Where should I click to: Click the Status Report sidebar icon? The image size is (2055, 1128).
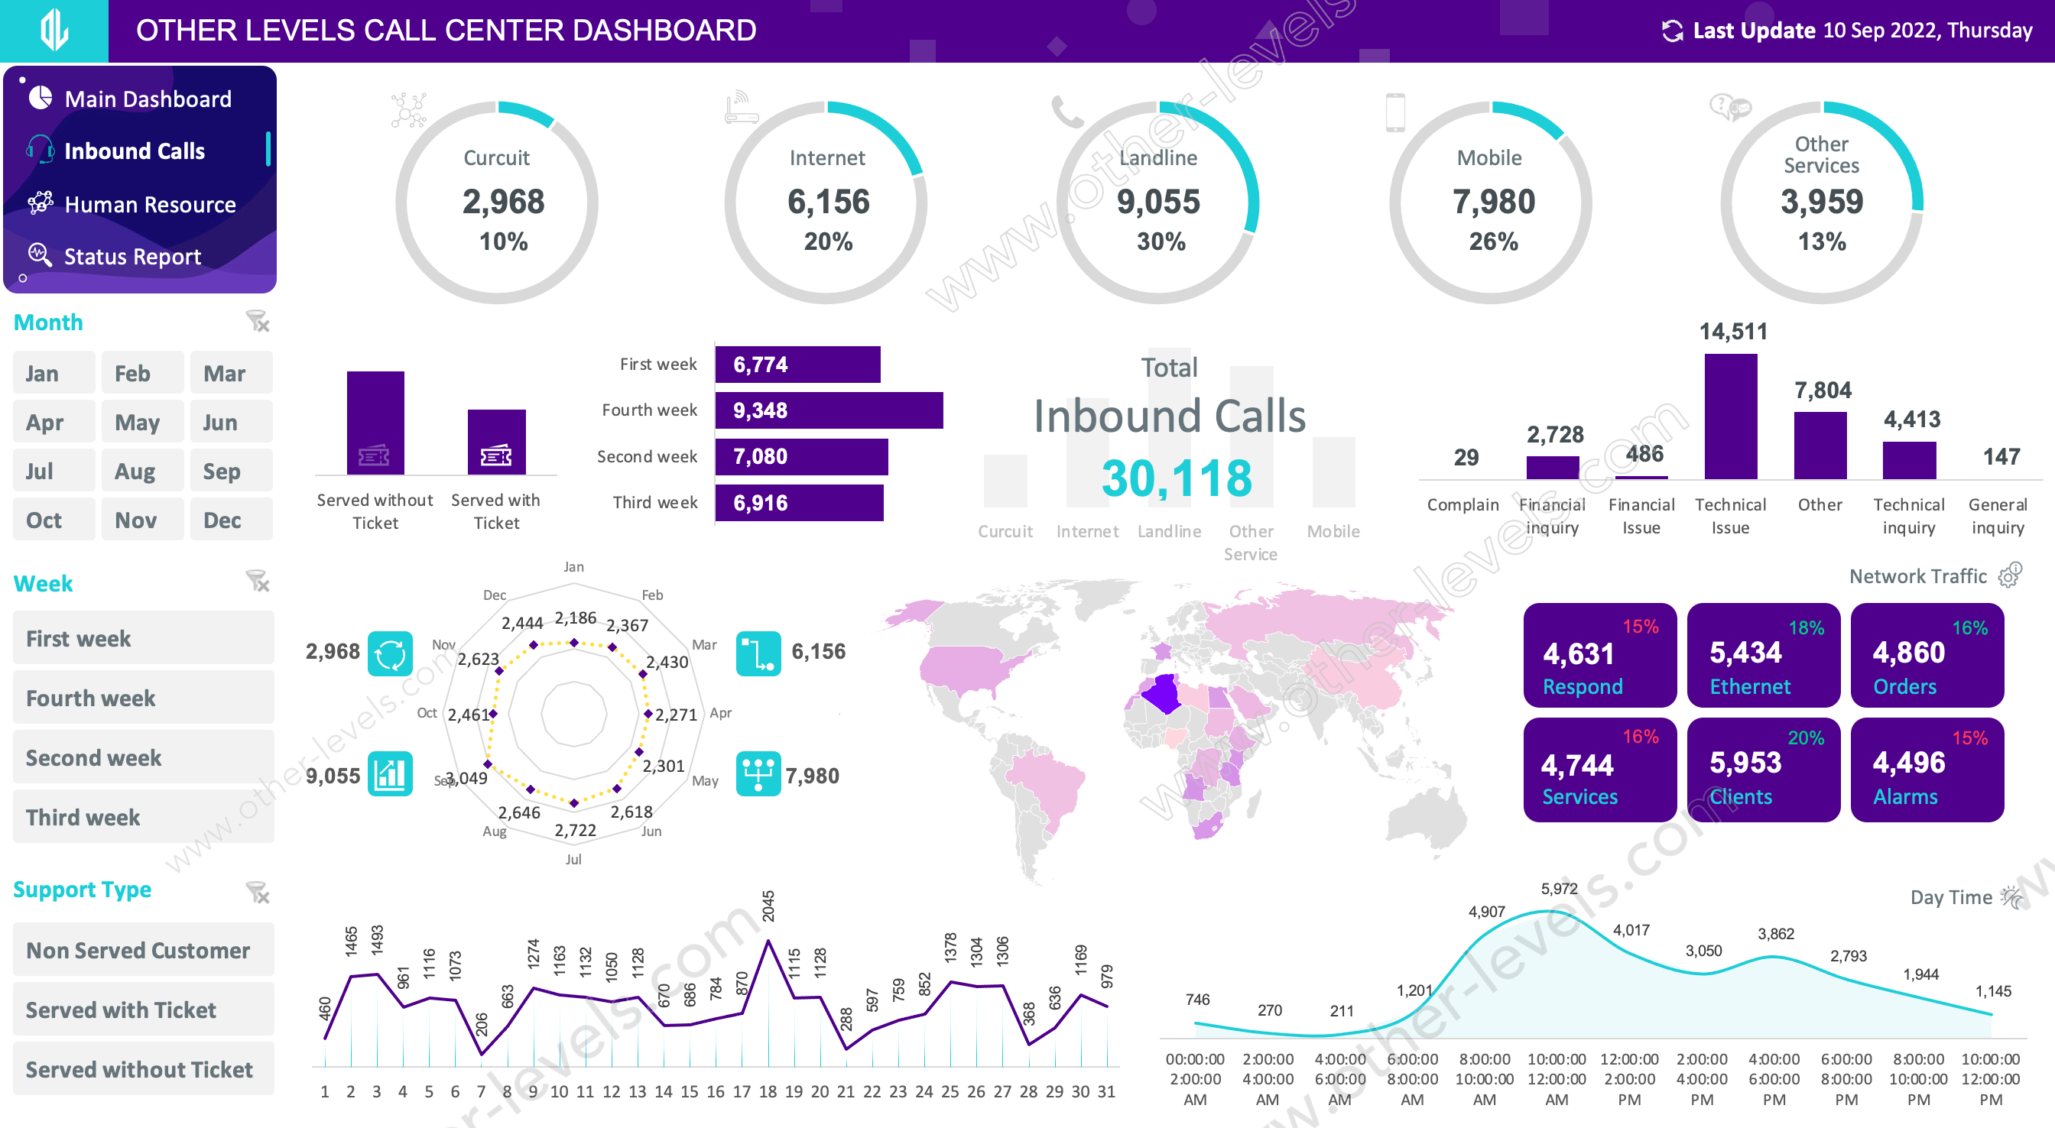coord(41,254)
